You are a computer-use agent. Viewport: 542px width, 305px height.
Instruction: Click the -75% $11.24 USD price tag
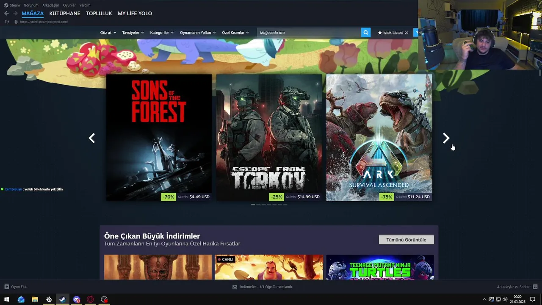tap(405, 197)
